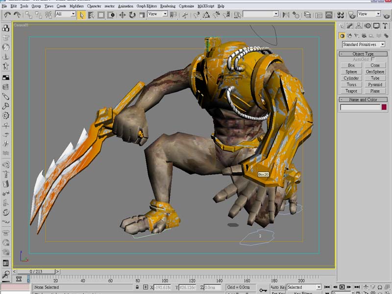
Task: Toggle Absolute/Offset transform type-in mode
Action: 145,287
